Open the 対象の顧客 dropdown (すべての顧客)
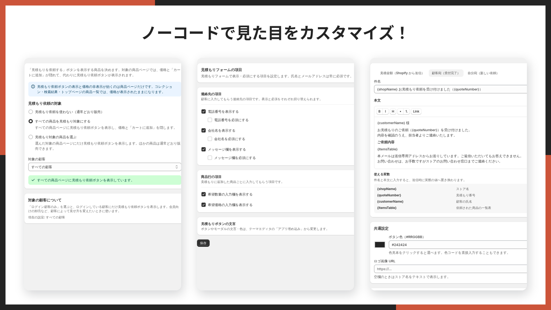 click(x=105, y=167)
